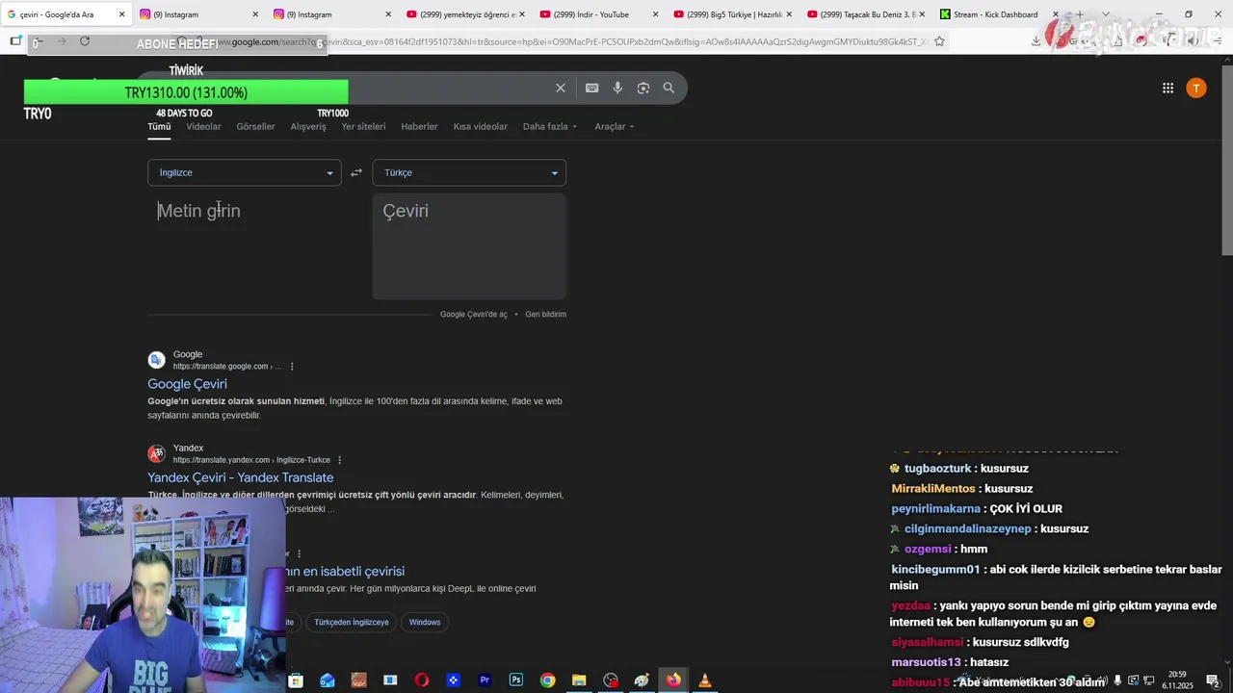Open Microsoft Store from the taskbar

(296, 680)
